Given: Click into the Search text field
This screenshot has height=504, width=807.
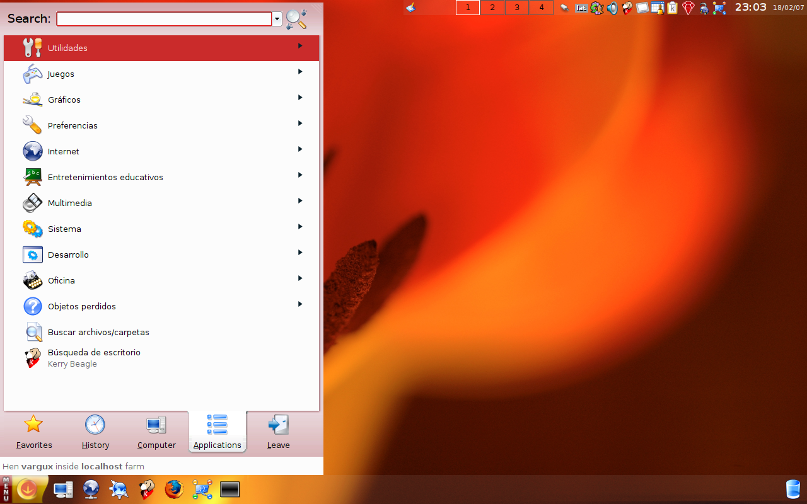Looking at the screenshot, I should tap(164, 19).
